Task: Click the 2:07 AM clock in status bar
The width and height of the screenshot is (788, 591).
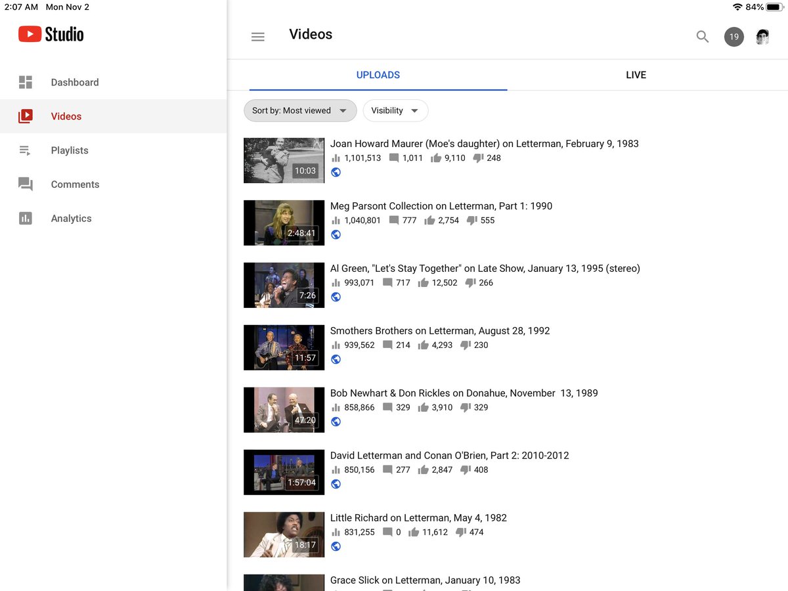Action: [x=21, y=7]
